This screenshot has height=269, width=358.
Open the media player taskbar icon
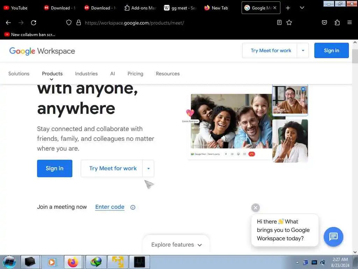[52, 262]
